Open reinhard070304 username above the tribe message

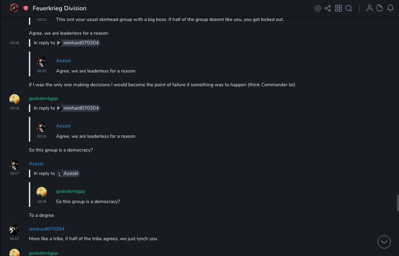46,229
